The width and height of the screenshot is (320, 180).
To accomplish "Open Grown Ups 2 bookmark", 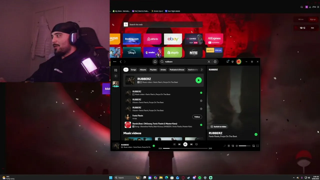I will point(157,11).
